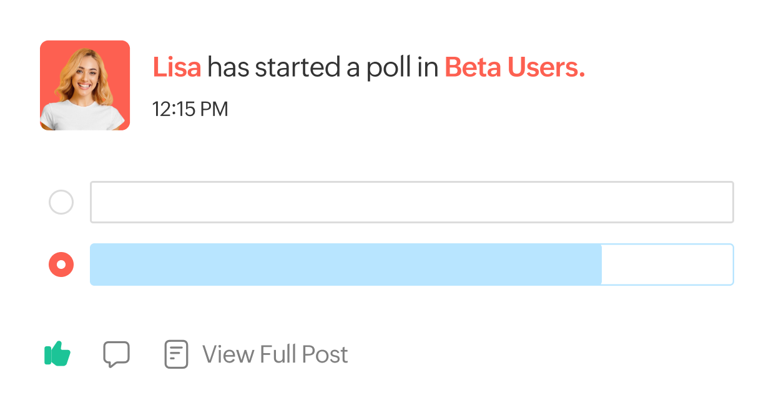Click the white unfilled end of second poll bar
781x413 pixels.
click(667, 265)
